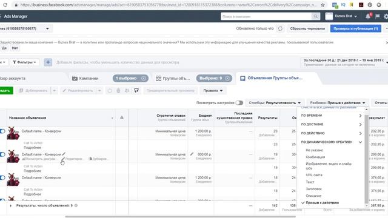Click the search magnifier icon in Ads Manager
The height and width of the screenshot is (218, 388).
[x=315, y=16]
